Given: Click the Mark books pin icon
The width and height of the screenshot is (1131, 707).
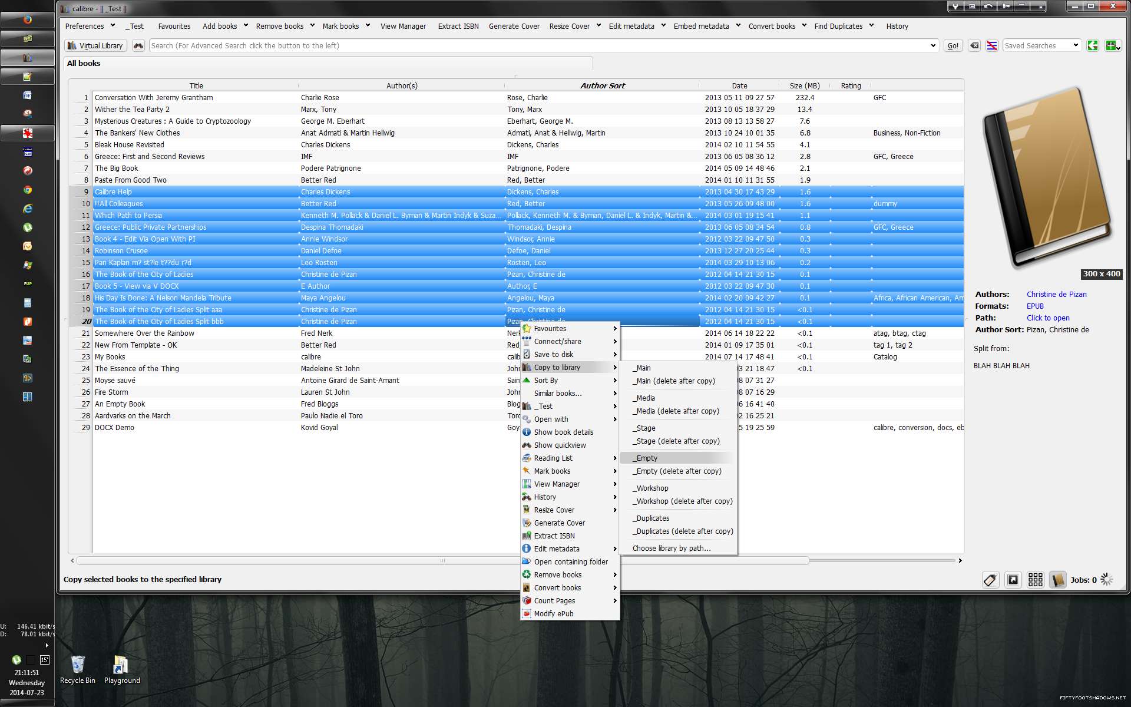Looking at the screenshot, I should (x=527, y=471).
